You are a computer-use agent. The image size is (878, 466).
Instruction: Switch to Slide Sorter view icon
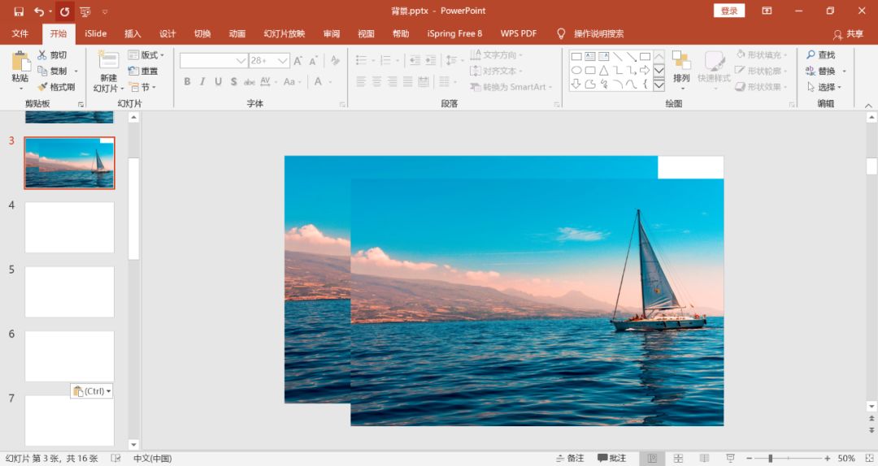[678, 459]
